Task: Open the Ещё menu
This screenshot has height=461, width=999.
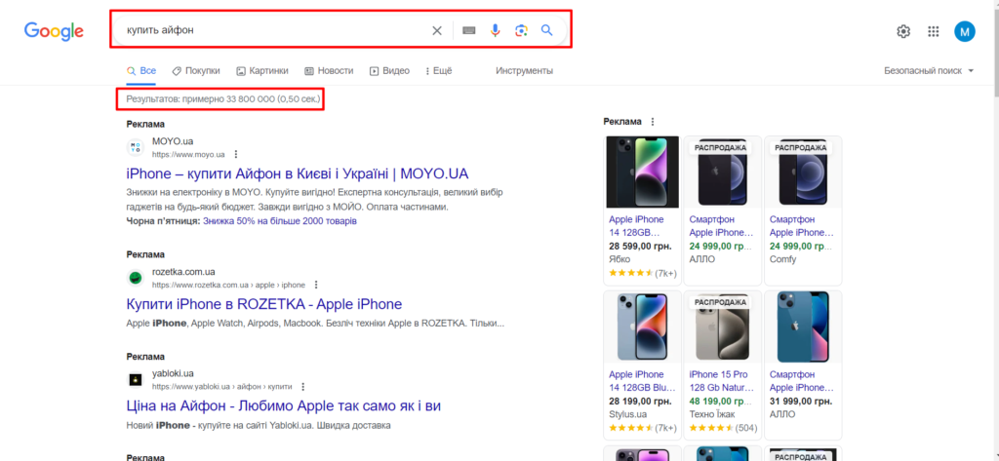Action: pyautogui.click(x=438, y=71)
